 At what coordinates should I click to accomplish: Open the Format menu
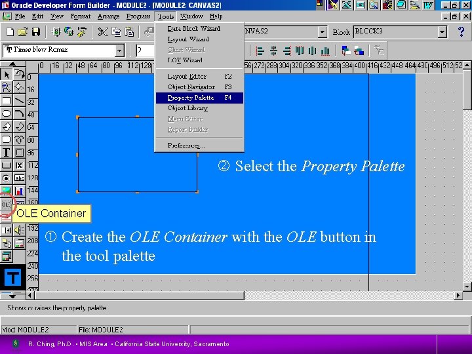81,16
